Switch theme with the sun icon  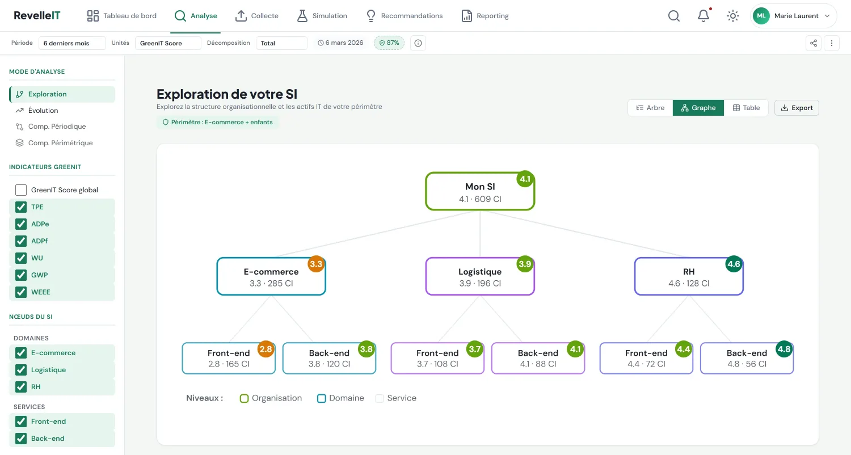click(x=733, y=16)
